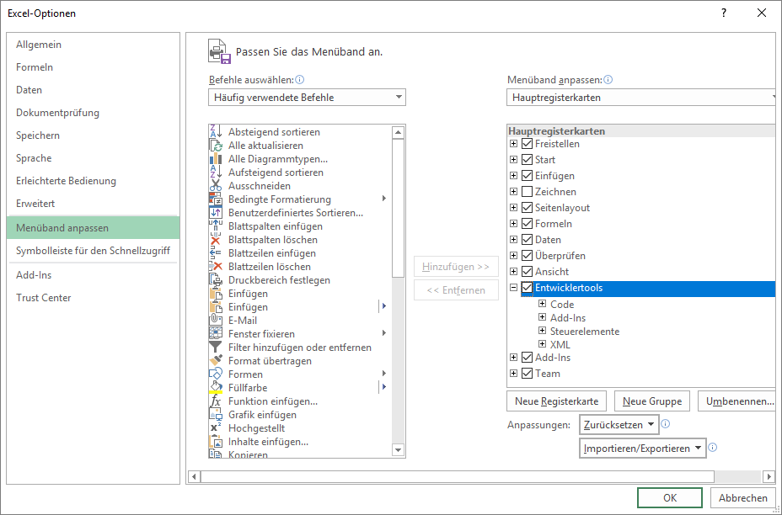Image resolution: width=782 pixels, height=515 pixels.
Task: Enable the Zeichnen tab checkbox
Action: [x=526, y=191]
